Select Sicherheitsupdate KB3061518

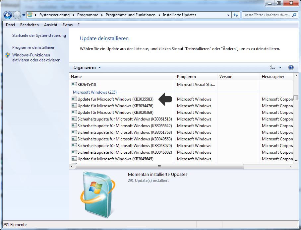pos(125,119)
